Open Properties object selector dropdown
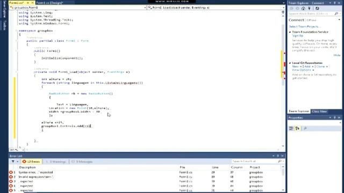 (x=340, y=123)
